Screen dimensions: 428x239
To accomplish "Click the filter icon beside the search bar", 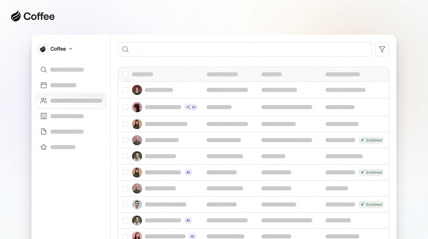I will coord(382,49).
